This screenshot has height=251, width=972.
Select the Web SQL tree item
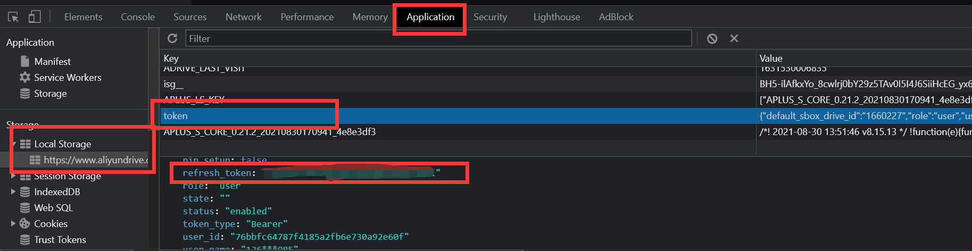coord(53,208)
